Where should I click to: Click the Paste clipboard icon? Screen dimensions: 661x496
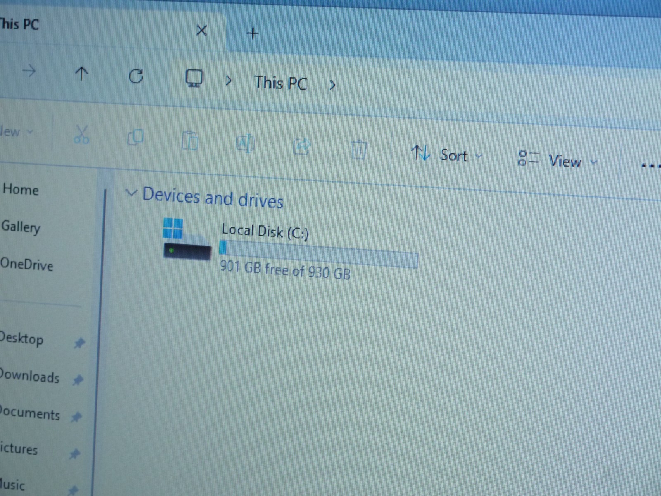(190, 141)
